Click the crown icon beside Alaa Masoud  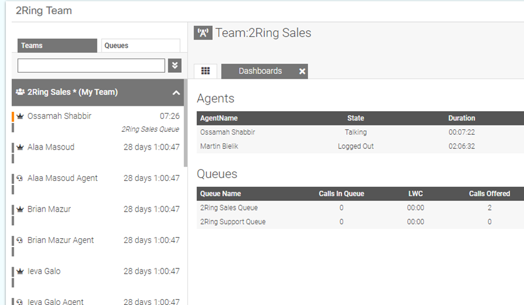(x=19, y=147)
